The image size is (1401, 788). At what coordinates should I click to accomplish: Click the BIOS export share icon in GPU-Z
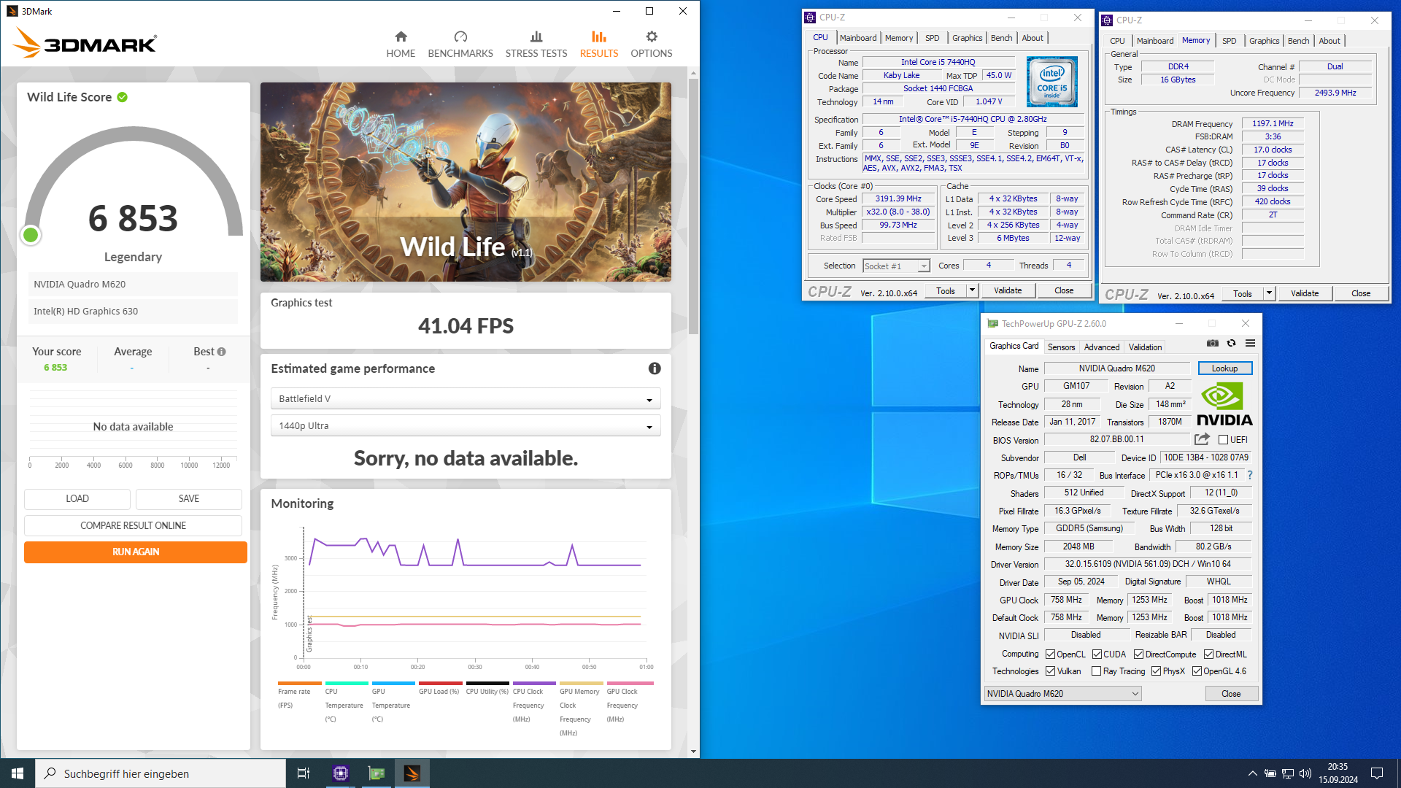tap(1202, 439)
